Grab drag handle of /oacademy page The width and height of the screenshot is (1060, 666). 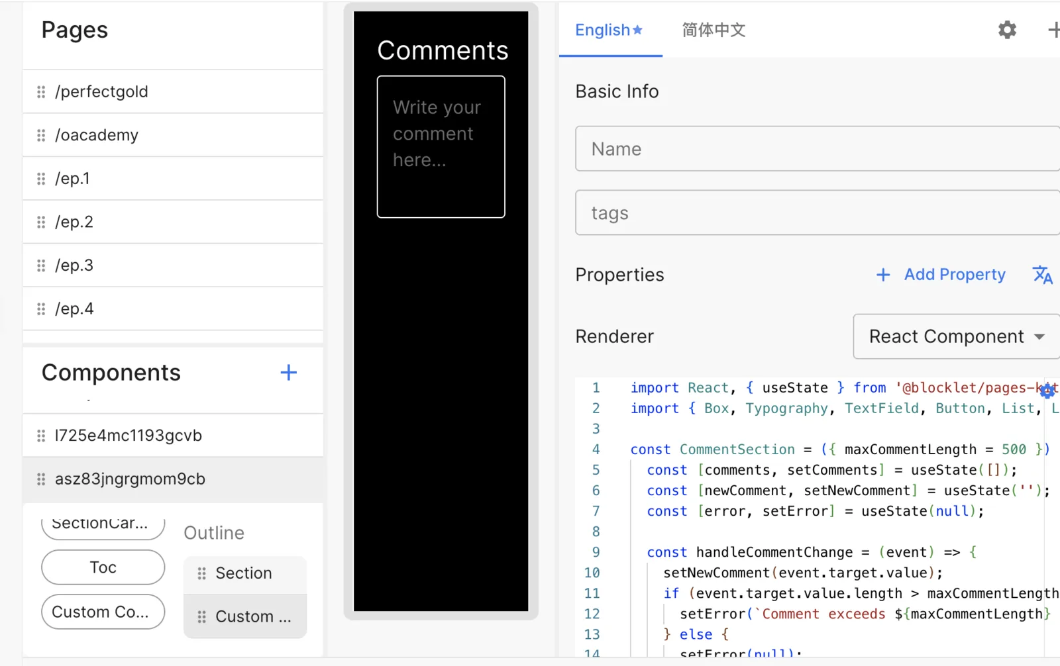coord(41,135)
